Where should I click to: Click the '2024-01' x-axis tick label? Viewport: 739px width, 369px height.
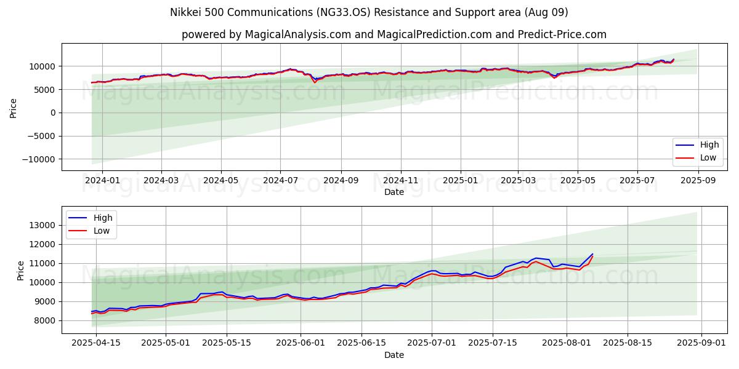[x=102, y=181]
